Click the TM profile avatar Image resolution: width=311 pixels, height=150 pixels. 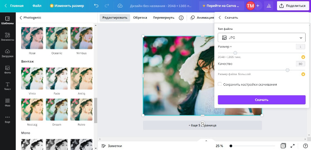(x=250, y=6)
